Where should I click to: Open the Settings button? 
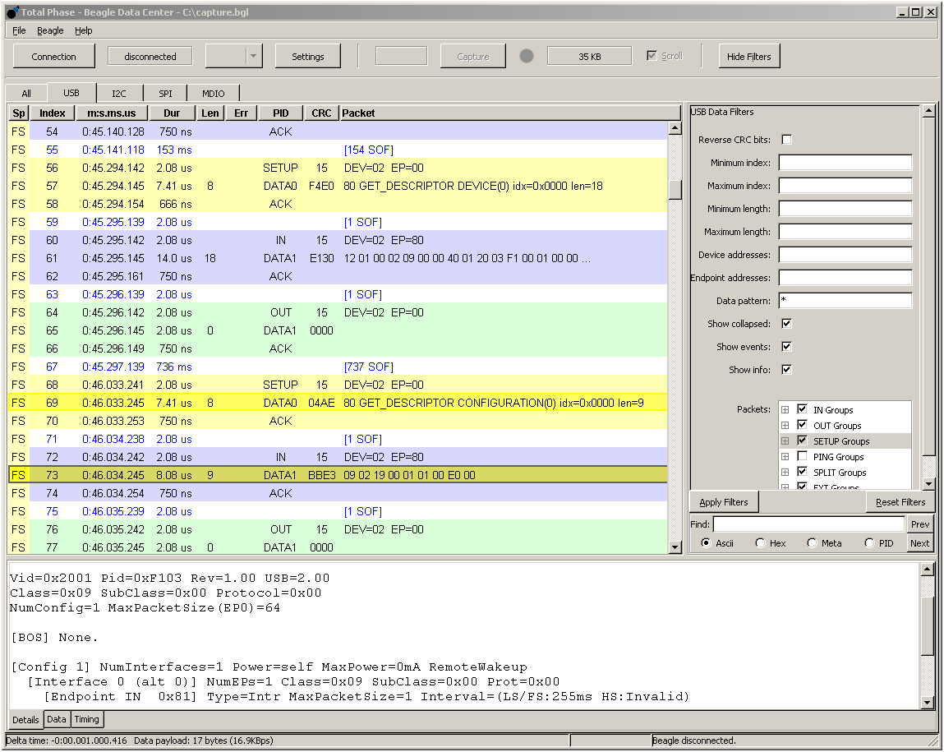pos(307,57)
